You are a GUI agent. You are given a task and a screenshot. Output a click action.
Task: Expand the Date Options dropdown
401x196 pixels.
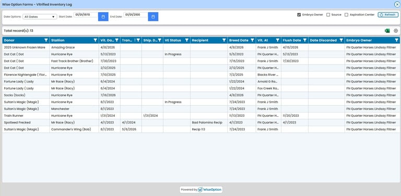coord(40,17)
